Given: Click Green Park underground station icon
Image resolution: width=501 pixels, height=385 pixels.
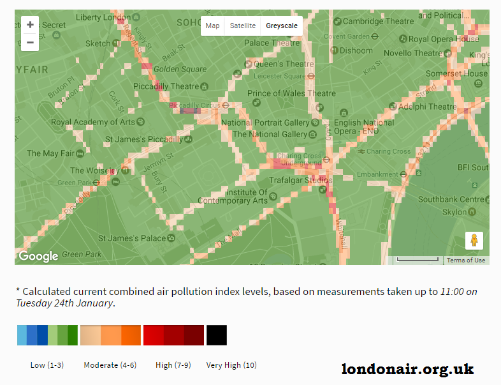Looking at the screenshot, I should pos(96,183).
